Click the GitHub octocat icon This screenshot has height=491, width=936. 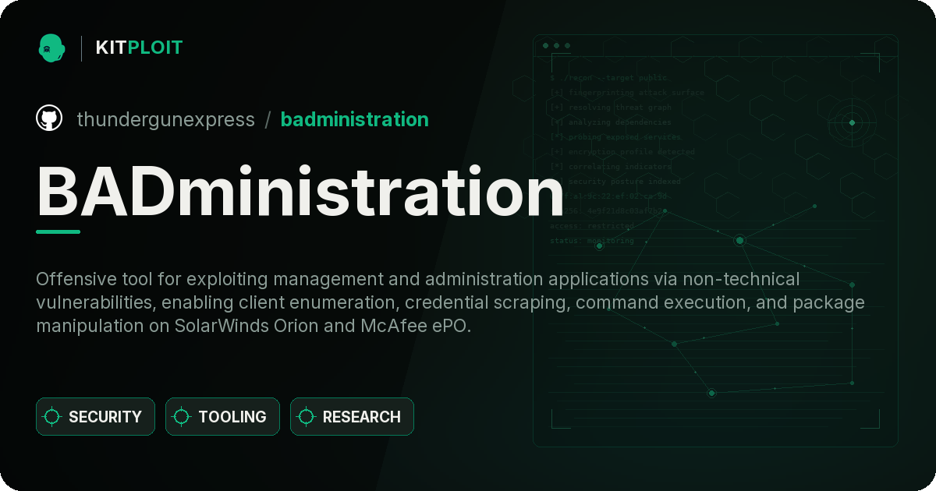(x=49, y=118)
